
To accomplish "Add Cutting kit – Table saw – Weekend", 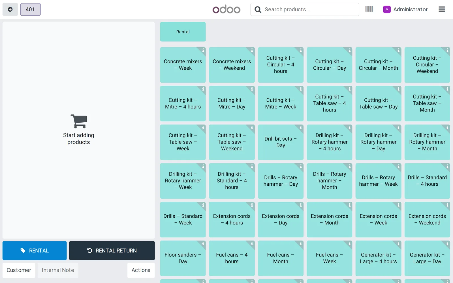I will tap(232, 142).
